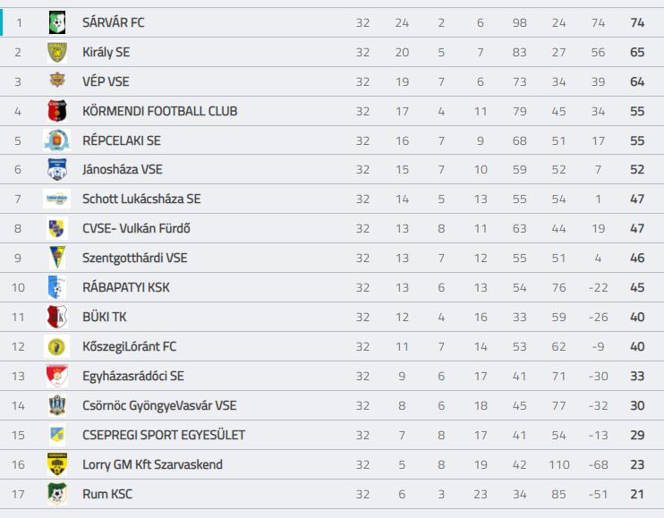This screenshot has height=518, width=664.
Task: Select the rank 17 row number
Action: click(18, 494)
